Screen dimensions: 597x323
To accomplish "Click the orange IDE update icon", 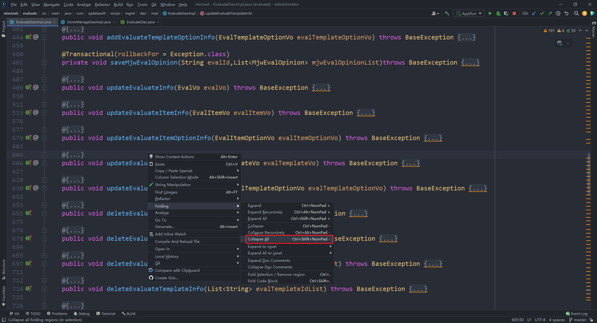I will click(584, 13).
